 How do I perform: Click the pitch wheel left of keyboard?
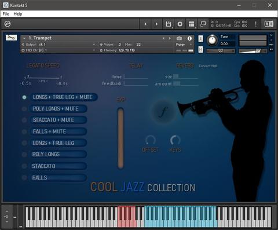point(15,217)
